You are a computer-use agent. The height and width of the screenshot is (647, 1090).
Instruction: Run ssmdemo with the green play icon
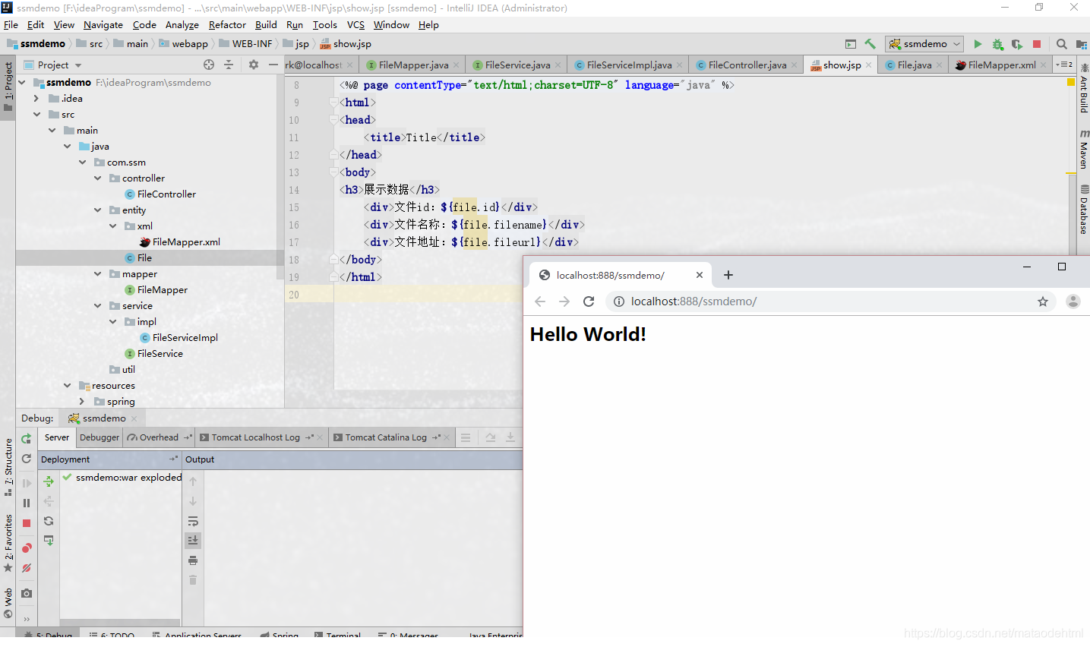click(978, 44)
